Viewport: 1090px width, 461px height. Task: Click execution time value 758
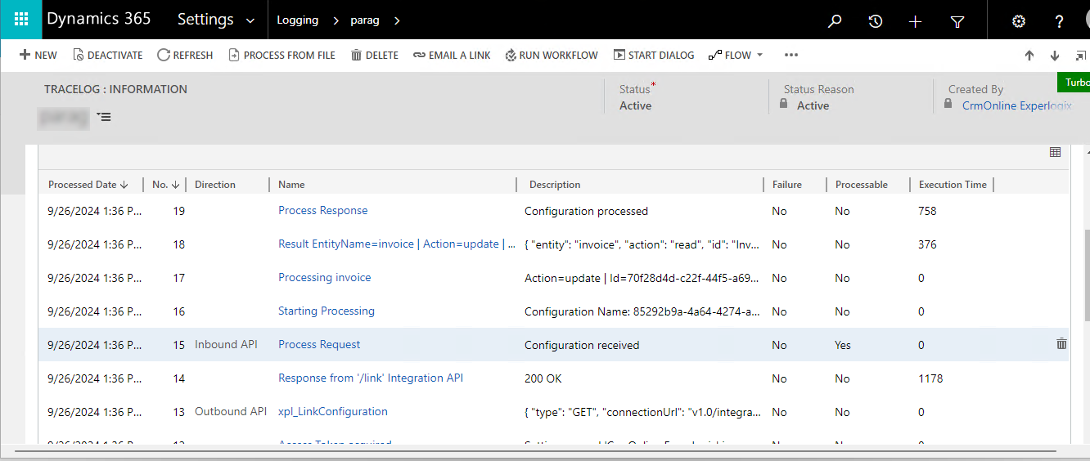pos(927,211)
